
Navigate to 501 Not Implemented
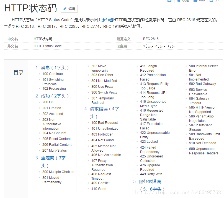coord(199,77)
